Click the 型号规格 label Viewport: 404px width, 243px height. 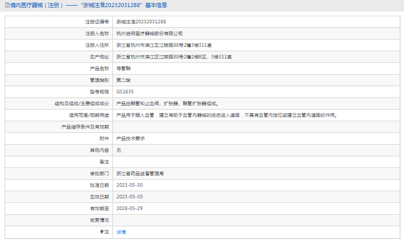pyautogui.click(x=99, y=92)
